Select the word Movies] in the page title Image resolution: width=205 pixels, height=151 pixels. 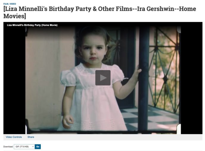point(15,16)
